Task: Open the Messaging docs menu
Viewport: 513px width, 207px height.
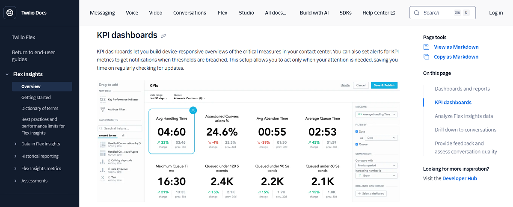Action: [102, 13]
